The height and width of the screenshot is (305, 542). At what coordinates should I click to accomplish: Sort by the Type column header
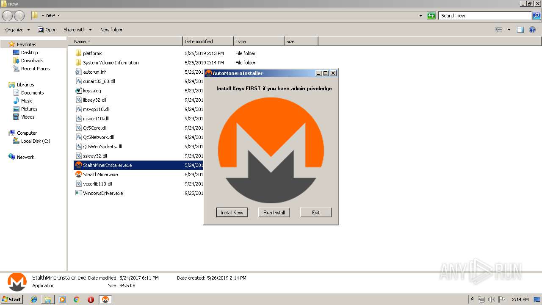coord(259,42)
